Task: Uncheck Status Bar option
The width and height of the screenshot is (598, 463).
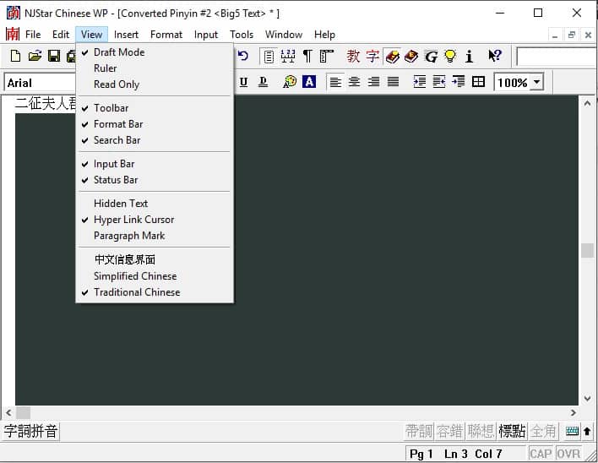Action: point(155,180)
